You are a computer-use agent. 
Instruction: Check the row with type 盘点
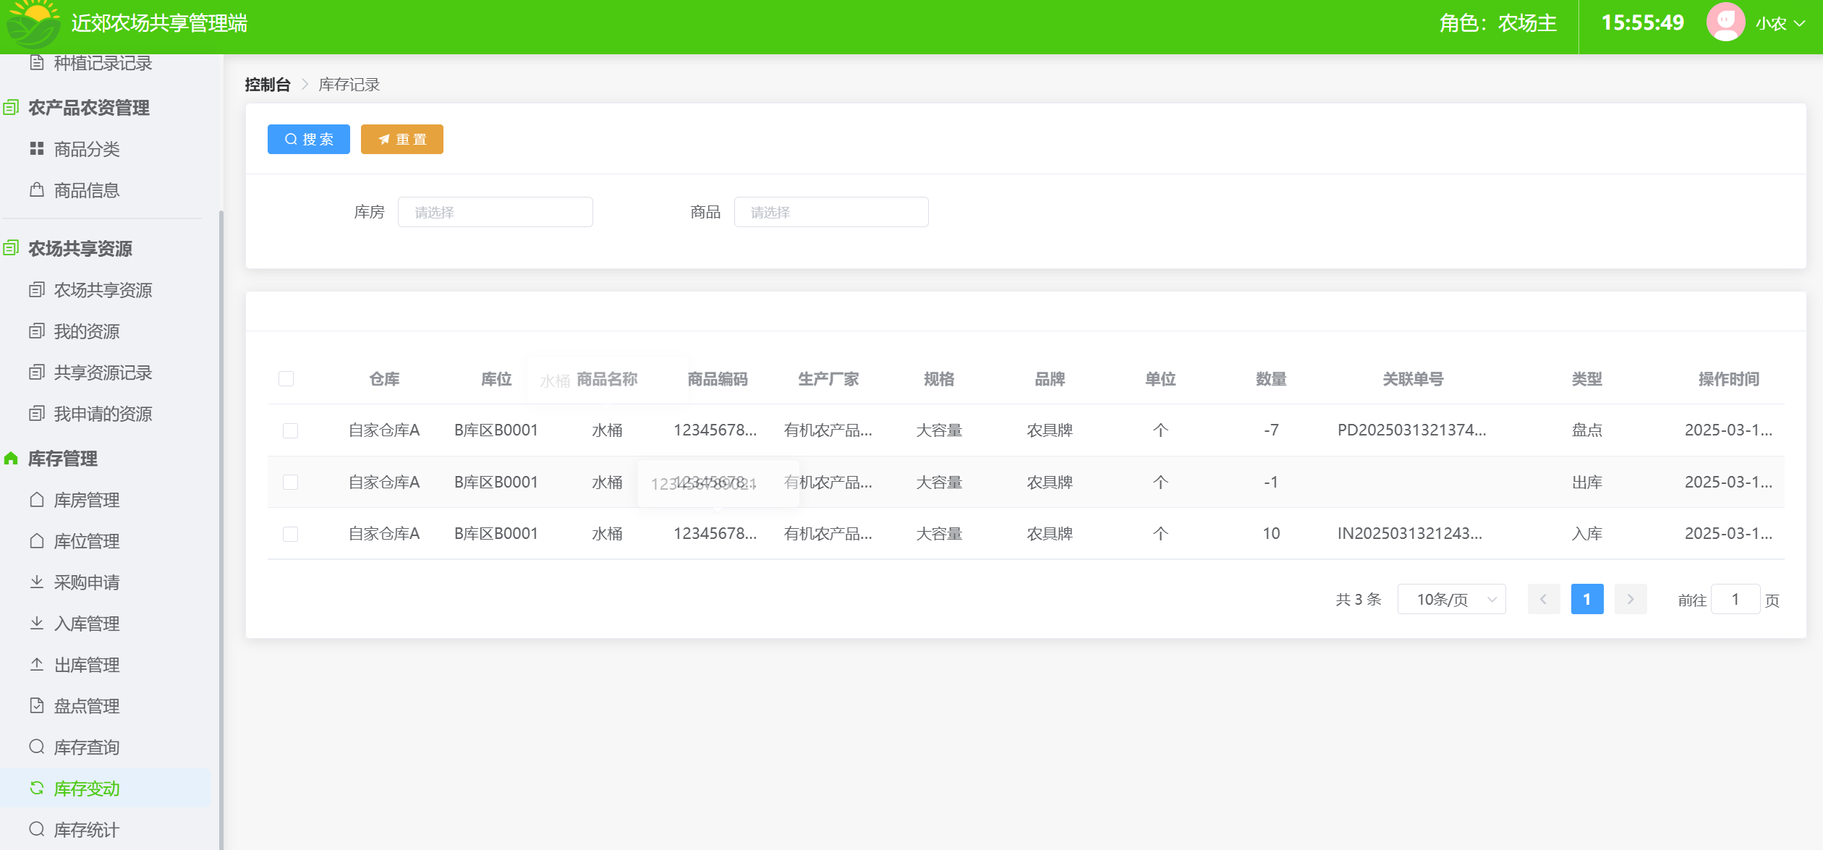[290, 430]
